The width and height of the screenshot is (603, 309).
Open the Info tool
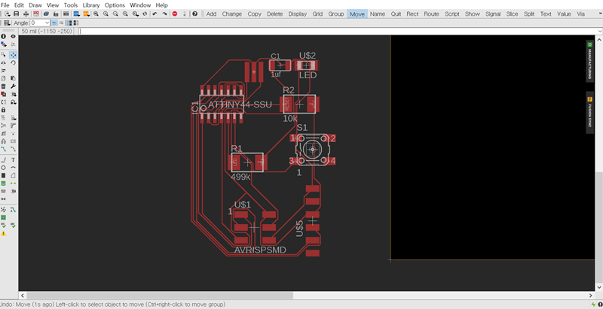[4, 36]
